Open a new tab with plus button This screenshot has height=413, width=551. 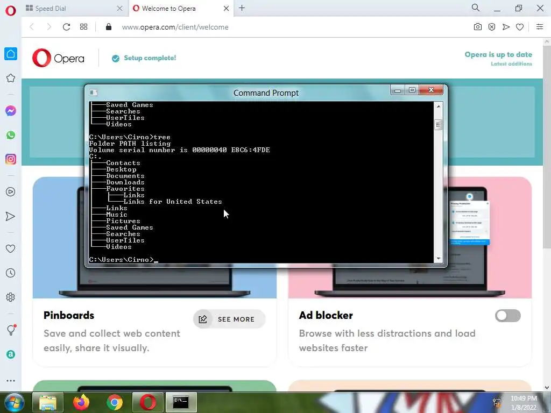click(242, 8)
